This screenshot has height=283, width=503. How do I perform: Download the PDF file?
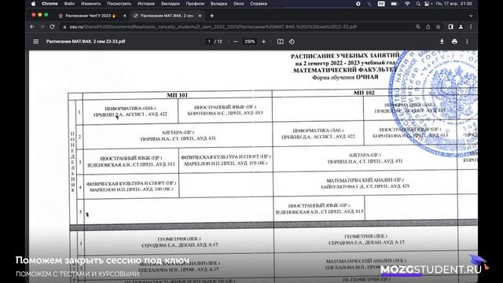tap(442, 42)
